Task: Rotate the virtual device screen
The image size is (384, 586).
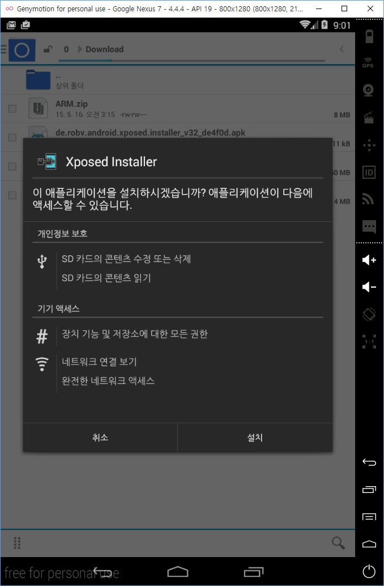Action: pyautogui.click(x=369, y=314)
